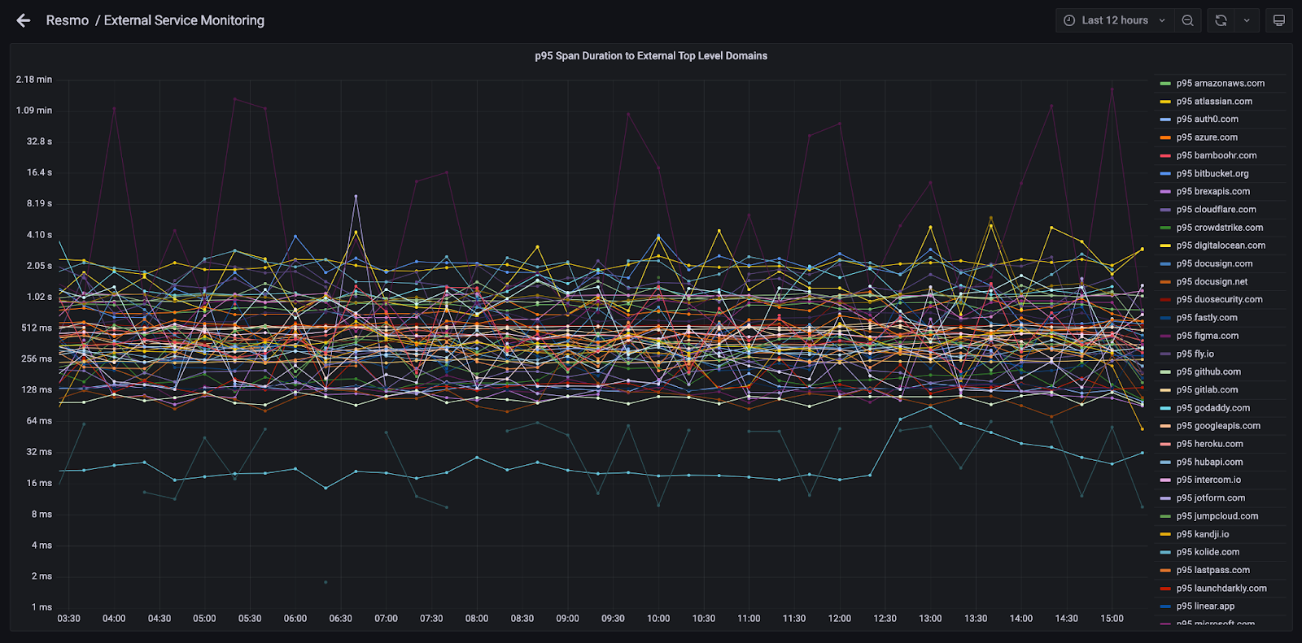This screenshot has width=1302, height=643.
Task: Click the back arrow to go back
Action: pos(24,20)
